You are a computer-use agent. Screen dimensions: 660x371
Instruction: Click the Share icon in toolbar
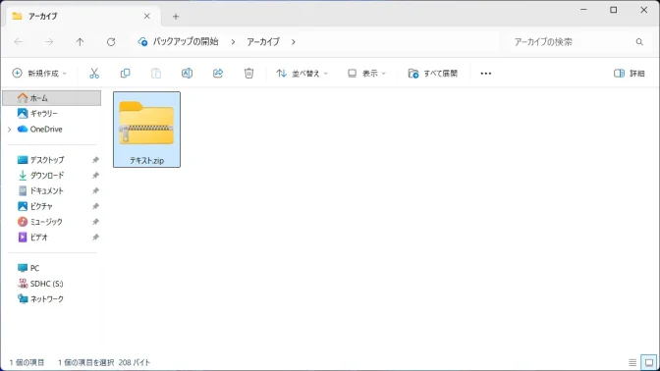click(x=218, y=74)
